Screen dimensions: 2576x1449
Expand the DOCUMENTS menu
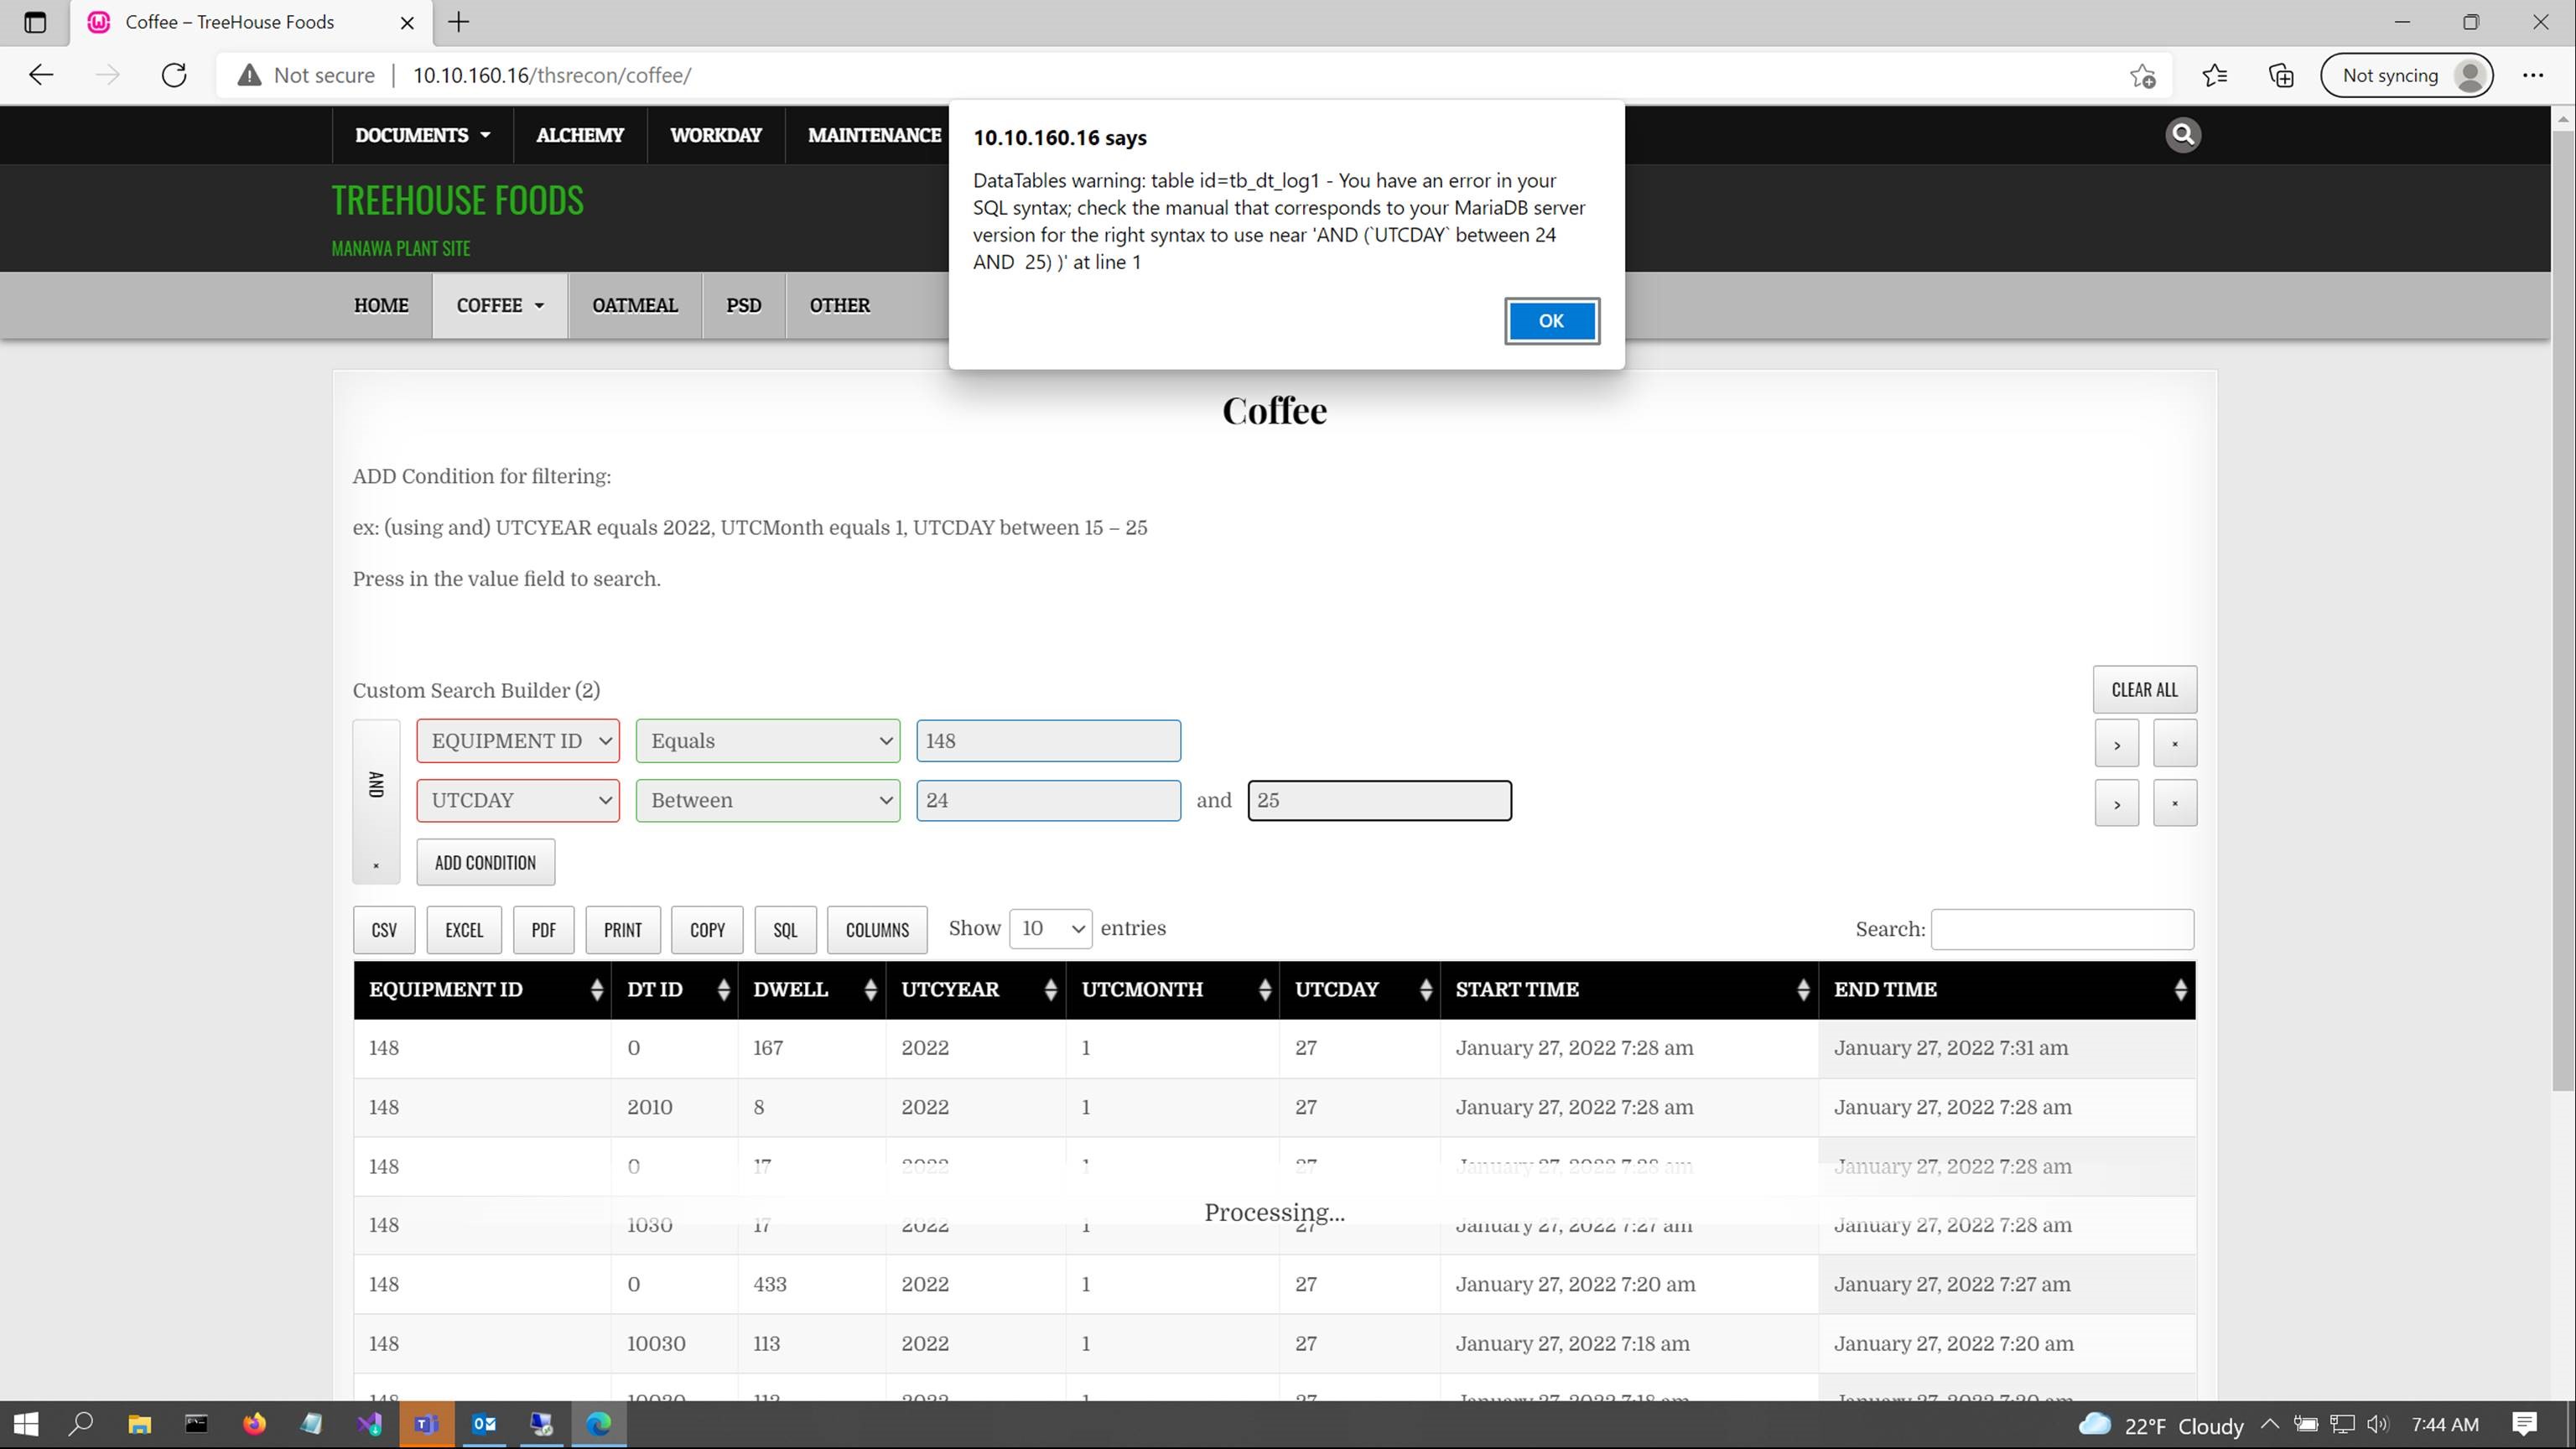(422, 135)
